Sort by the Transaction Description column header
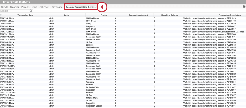This screenshot has width=246, height=108. tap(230, 15)
